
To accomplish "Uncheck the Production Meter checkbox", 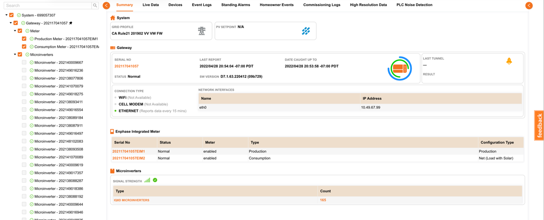I will (24, 39).
